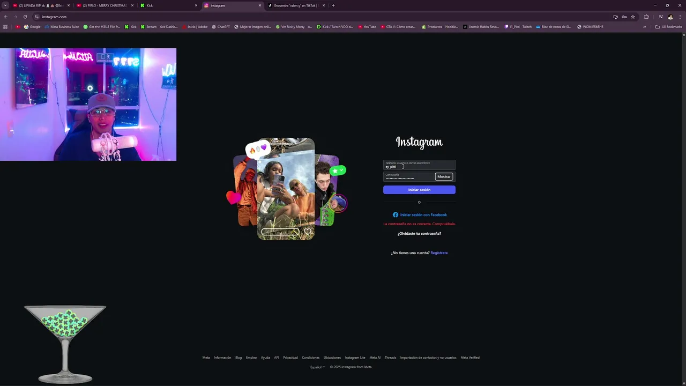The width and height of the screenshot is (686, 386).
Task: Click the webcam overlay video
Action: 88,105
